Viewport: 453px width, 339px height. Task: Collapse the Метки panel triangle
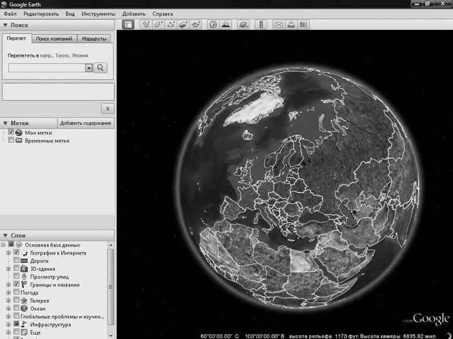click(x=5, y=123)
